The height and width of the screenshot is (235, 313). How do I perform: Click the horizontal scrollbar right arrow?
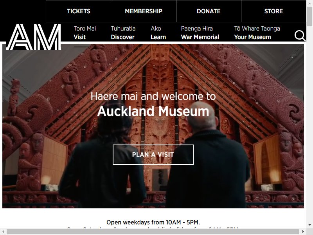[x=303, y=231]
